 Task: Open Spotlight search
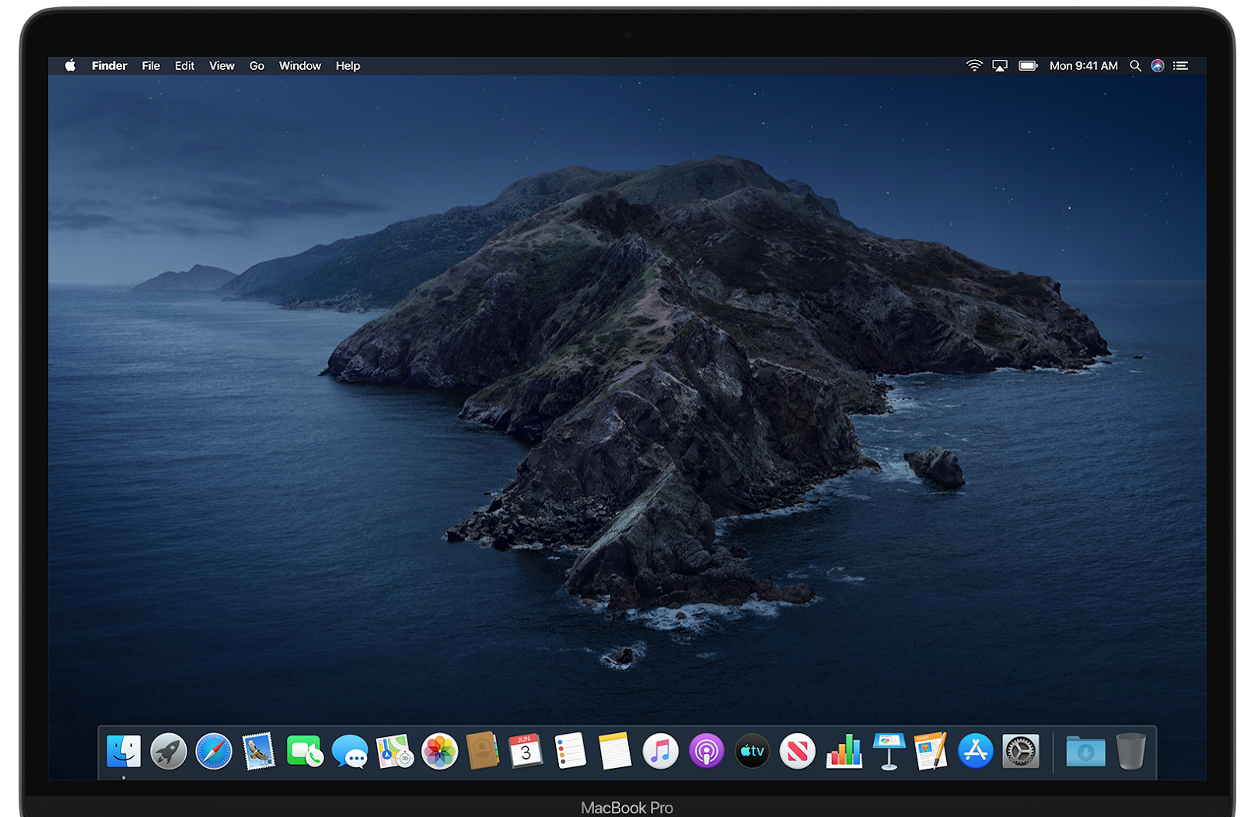point(1135,65)
